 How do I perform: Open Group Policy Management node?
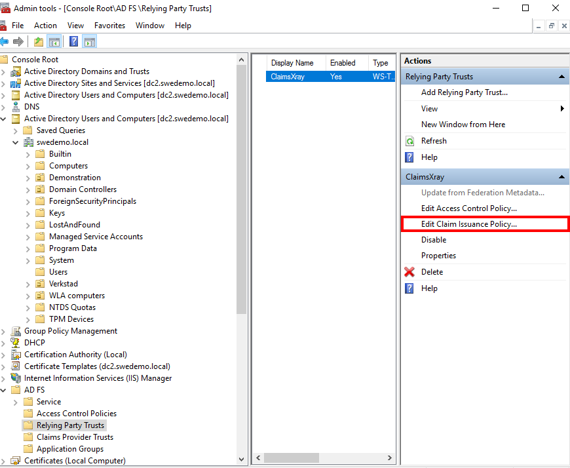tap(71, 331)
